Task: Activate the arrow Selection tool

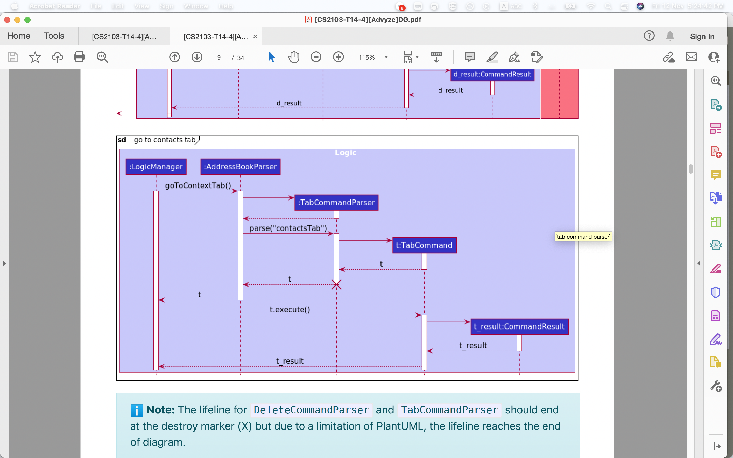Action: 271,57
